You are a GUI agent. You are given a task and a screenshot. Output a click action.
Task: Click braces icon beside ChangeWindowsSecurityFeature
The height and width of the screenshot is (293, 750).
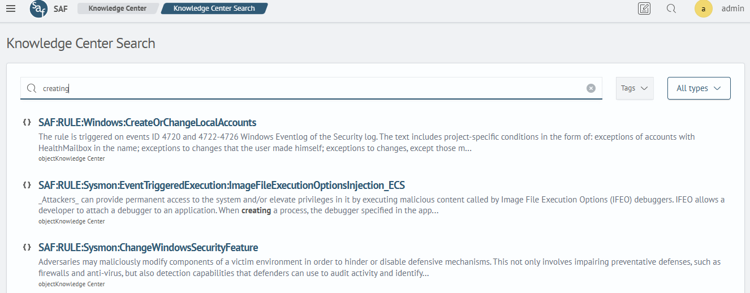(x=27, y=247)
